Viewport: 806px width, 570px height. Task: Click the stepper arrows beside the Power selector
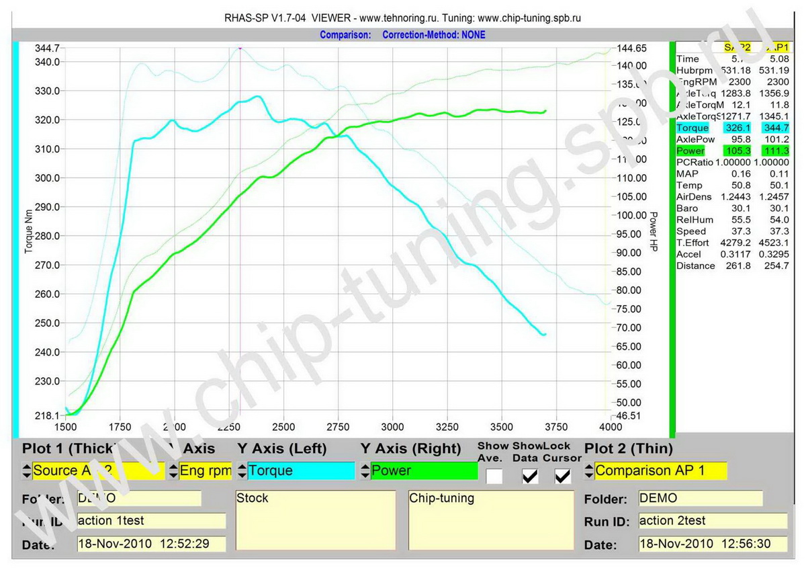pyautogui.click(x=365, y=471)
